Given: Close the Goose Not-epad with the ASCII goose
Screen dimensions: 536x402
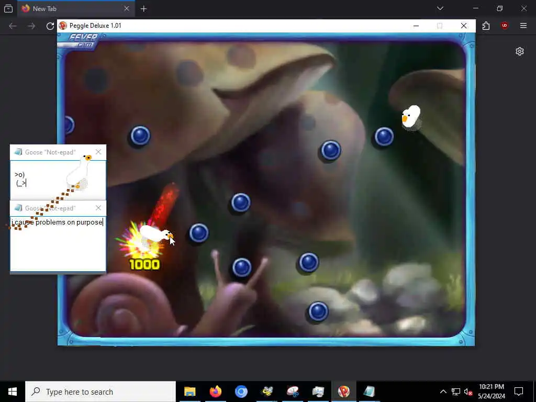Looking at the screenshot, I should [x=98, y=152].
